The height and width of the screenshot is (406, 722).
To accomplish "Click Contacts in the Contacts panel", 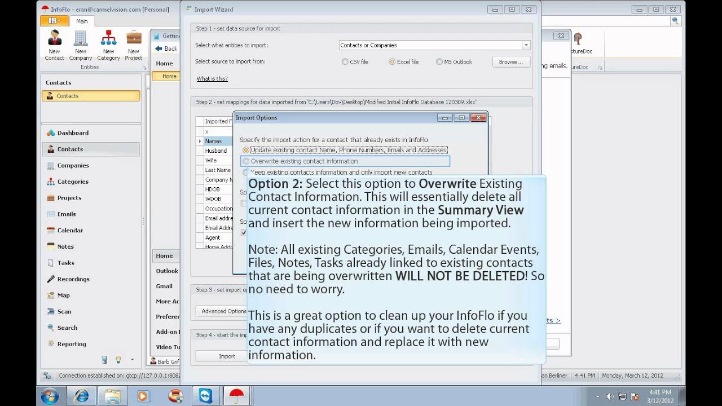I will [x=91, y=96].
